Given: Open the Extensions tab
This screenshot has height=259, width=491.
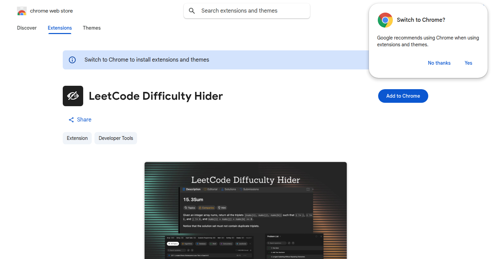Looking at the screenshot, I should tap(60, 28).
